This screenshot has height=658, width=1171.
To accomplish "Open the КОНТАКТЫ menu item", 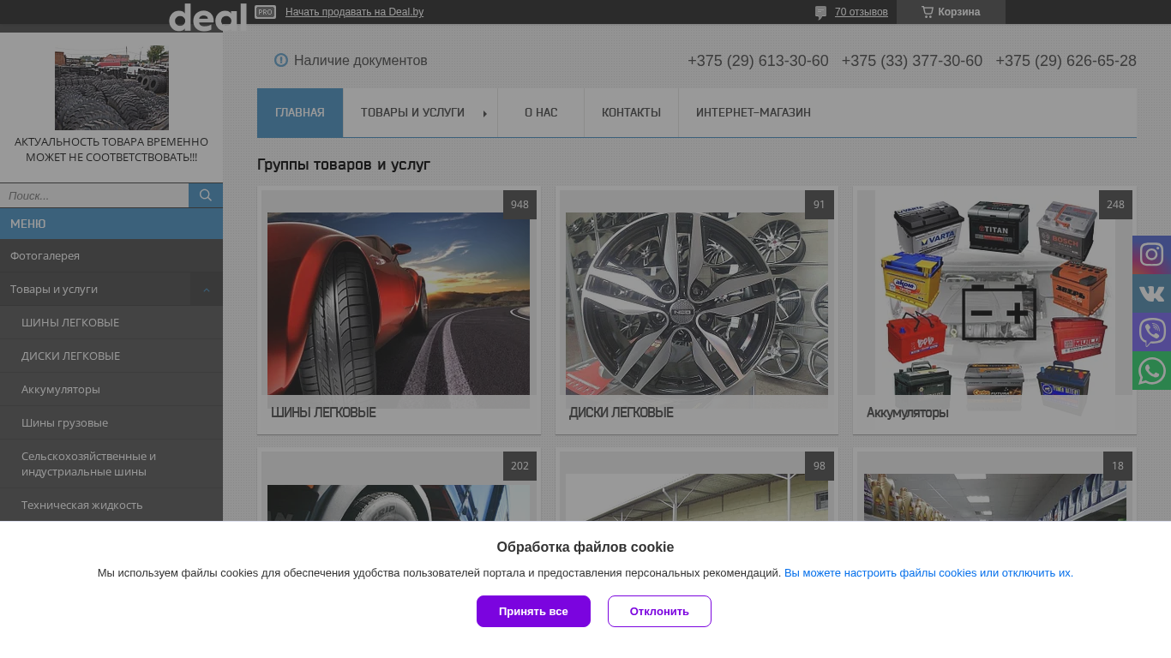I will coord(631,112).
